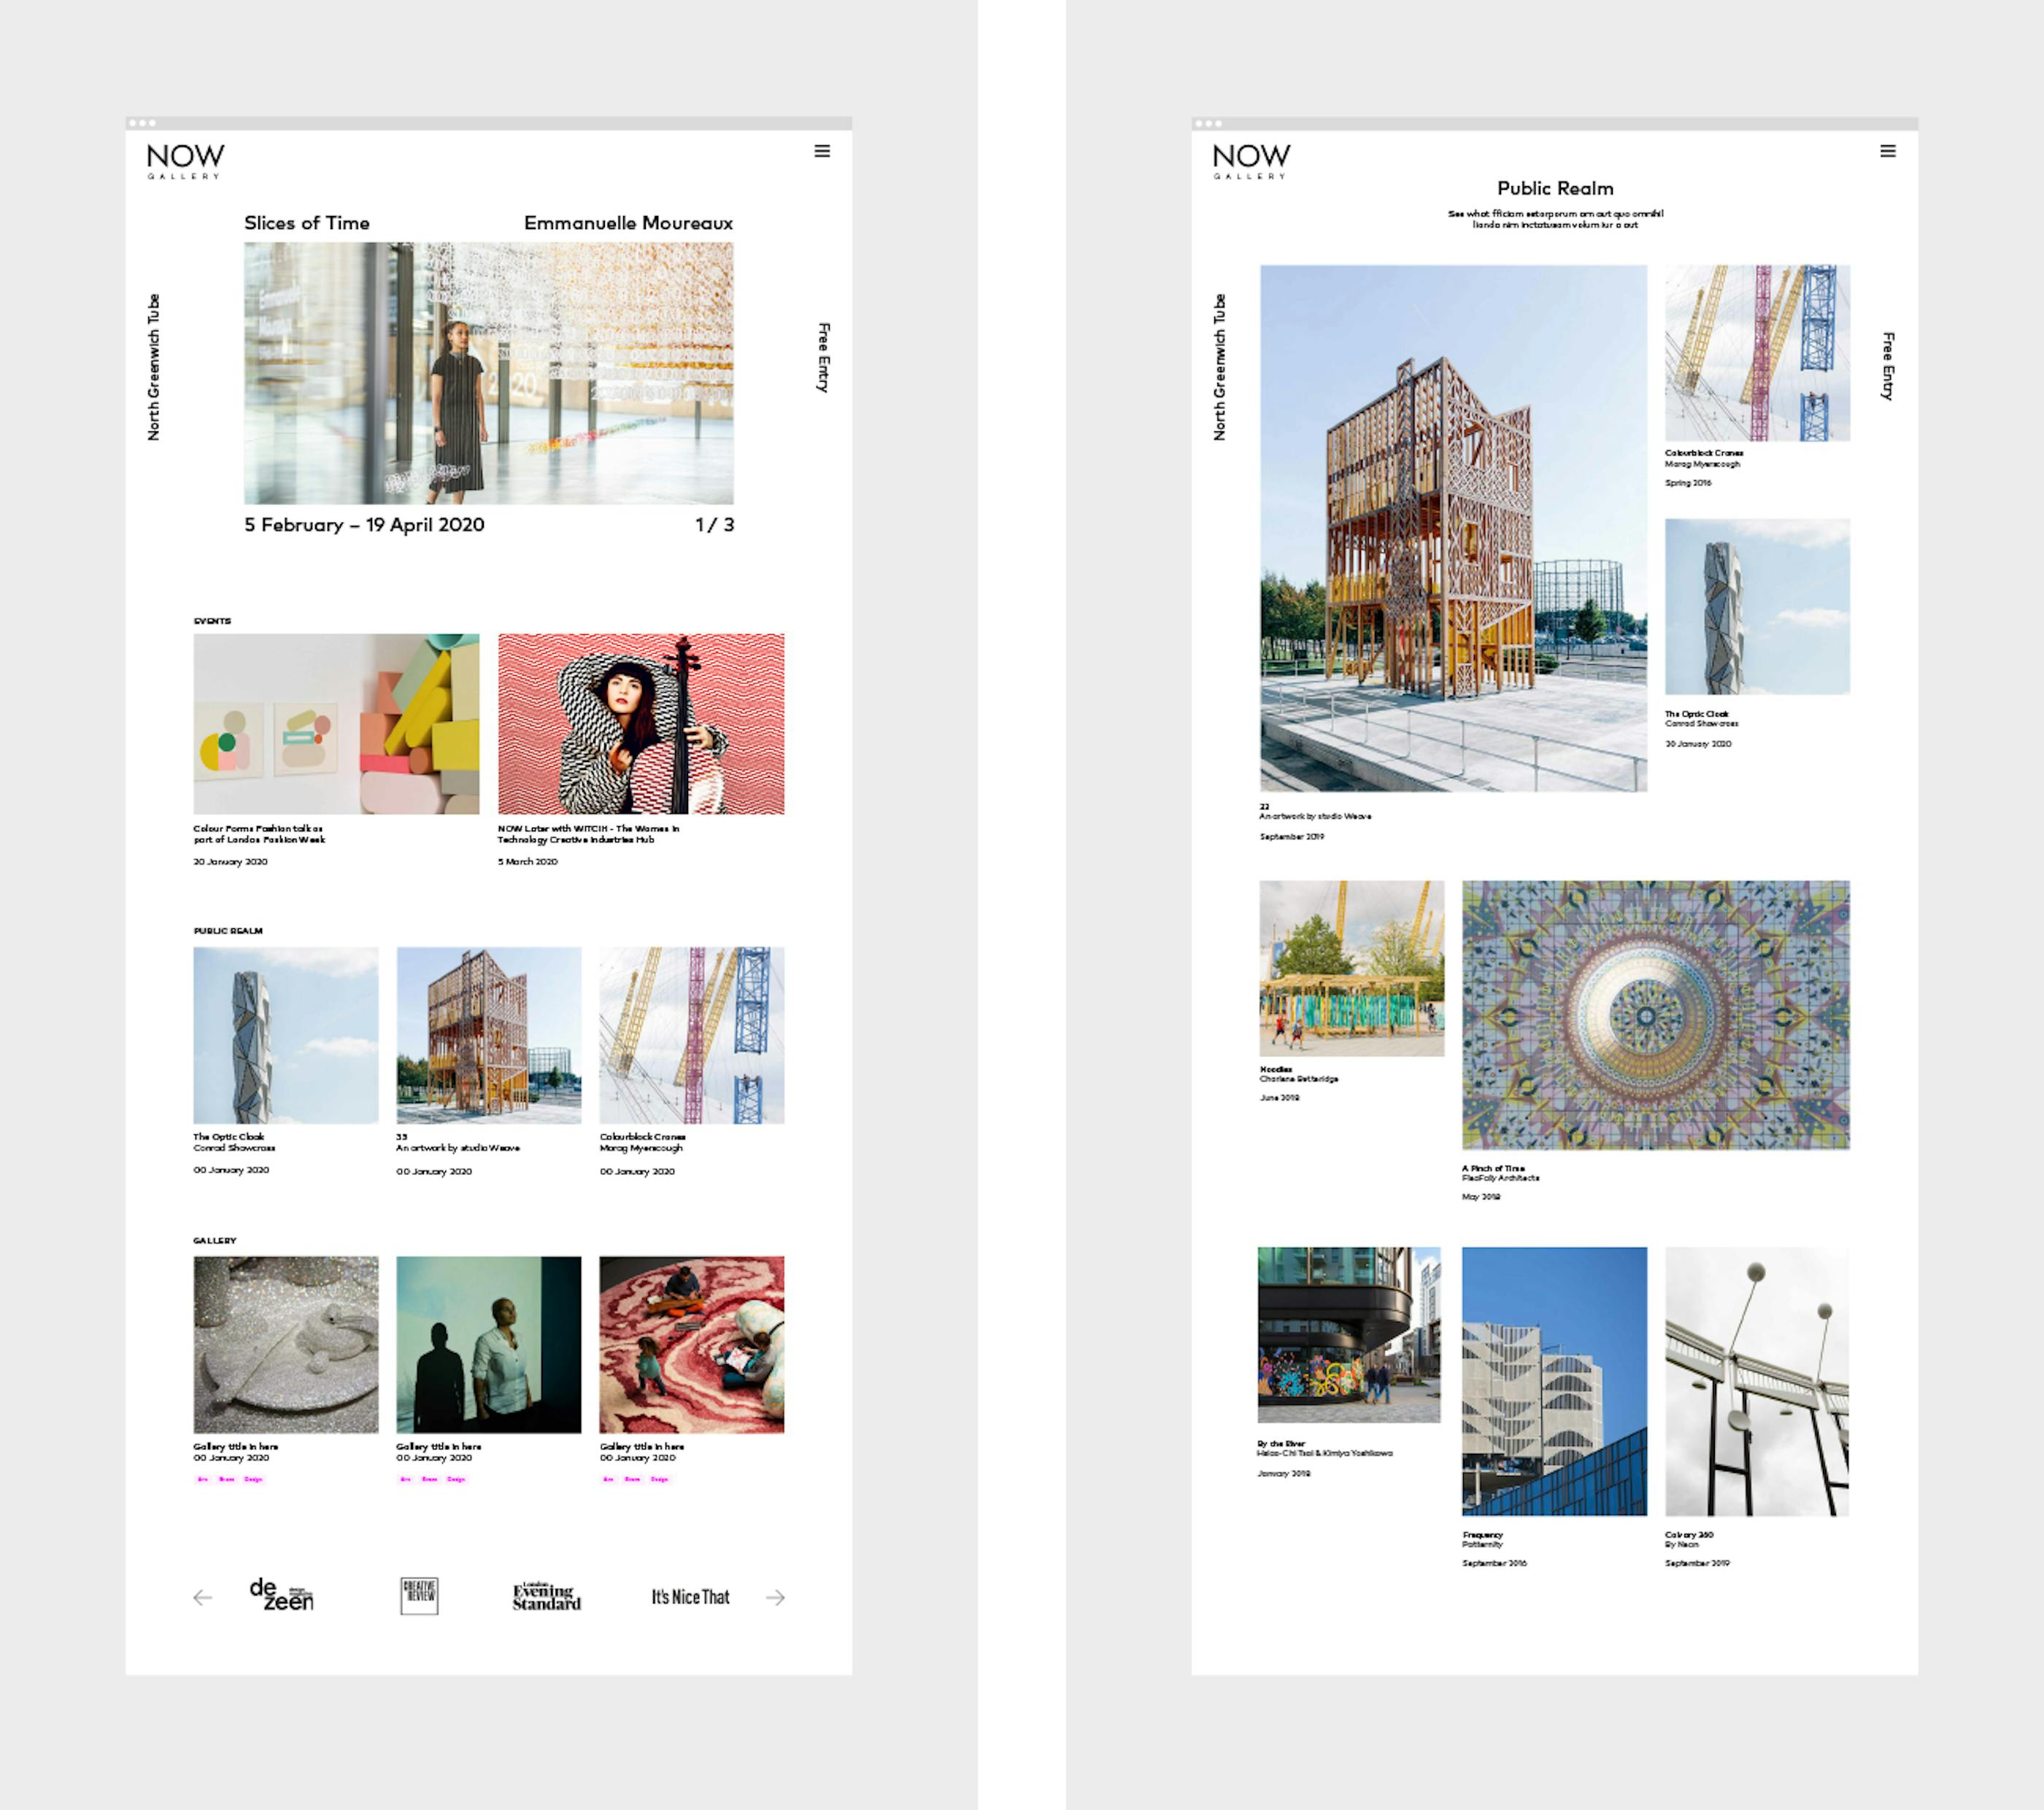Click the PUBLIC REALM section heading
The image size is (2044, 1810).
pos(228,931)
